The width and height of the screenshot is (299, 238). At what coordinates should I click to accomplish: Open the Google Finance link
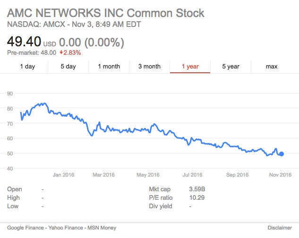pyautogui.click(x=25, y=228)
